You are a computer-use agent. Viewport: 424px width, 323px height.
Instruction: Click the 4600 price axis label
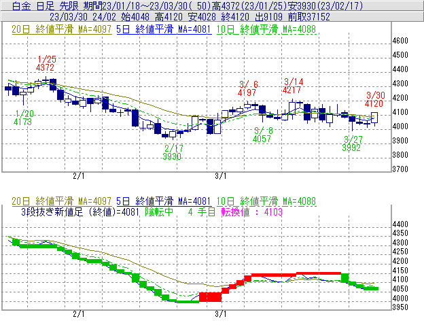400,41
